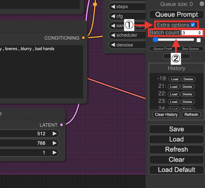Decrement steps using its left arrow
Screen dimensions: 205x188
pyautogui.click(x=113, y=7)
